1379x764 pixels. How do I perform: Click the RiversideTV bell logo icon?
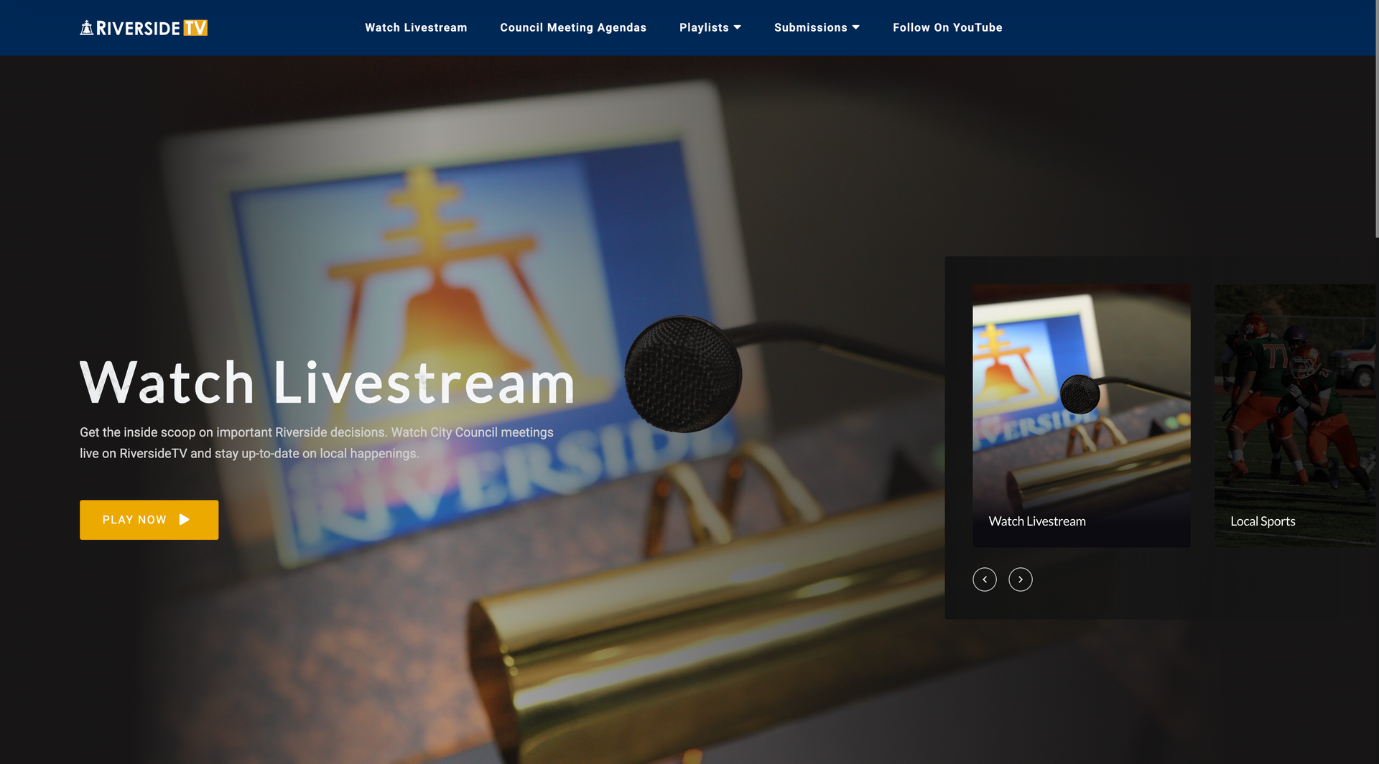coord(86,27)
